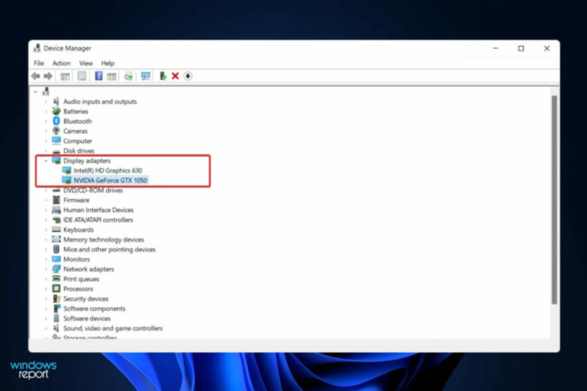Click the Device Manager title bar icon
The width and height of the screenshot is (587, 391).
pyautogui.click(x=36, y=48)
